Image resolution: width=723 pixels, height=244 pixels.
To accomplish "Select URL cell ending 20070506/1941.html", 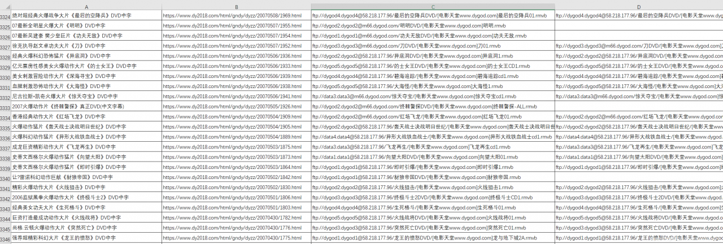I will pyautogui.click(x=236, y=97).
